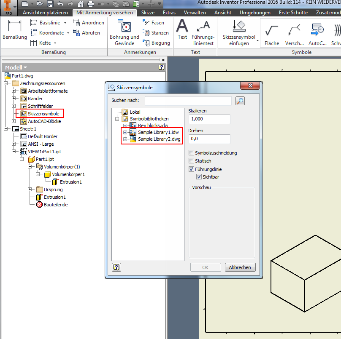The height and width of the screenshot is (339, 341).
Task: Click the Open file icon
Action: coord(40,4)
